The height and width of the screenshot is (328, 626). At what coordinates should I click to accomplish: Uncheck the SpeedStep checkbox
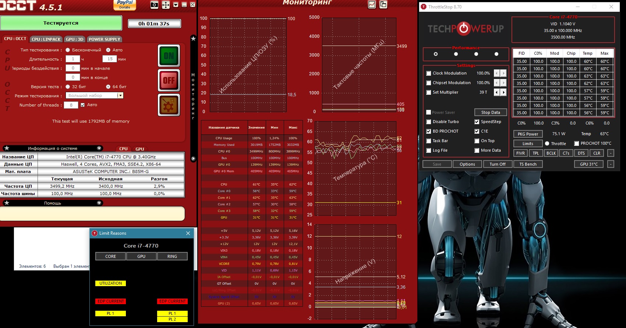(x=477, y=122)
